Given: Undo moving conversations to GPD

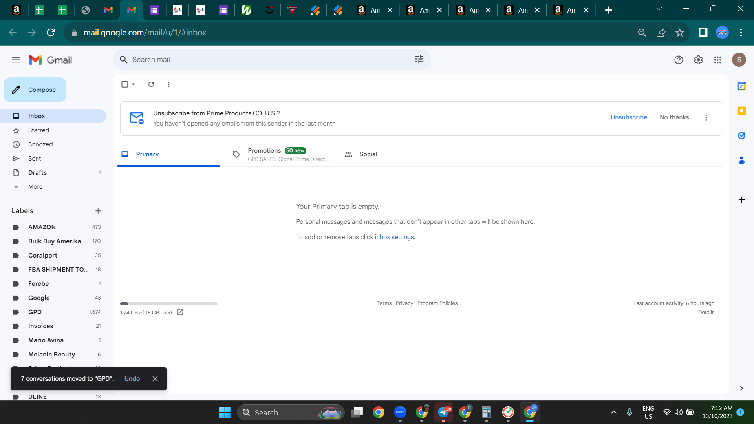Looking at the screenshot, I should click(132, 379).
